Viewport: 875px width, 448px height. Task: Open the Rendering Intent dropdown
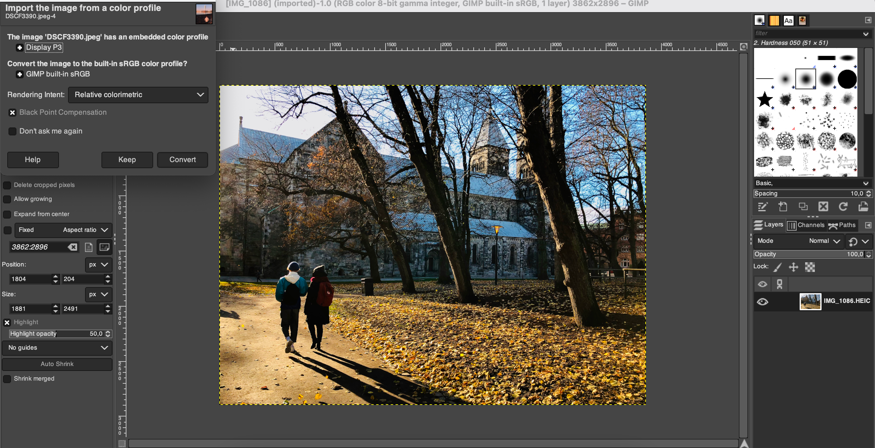click(138, 95)
